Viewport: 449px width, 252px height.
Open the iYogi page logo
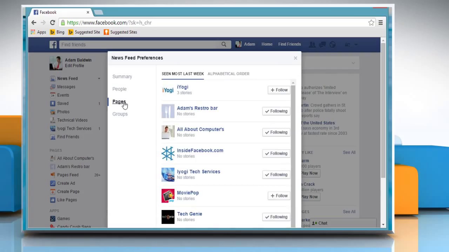coord(168,90)
